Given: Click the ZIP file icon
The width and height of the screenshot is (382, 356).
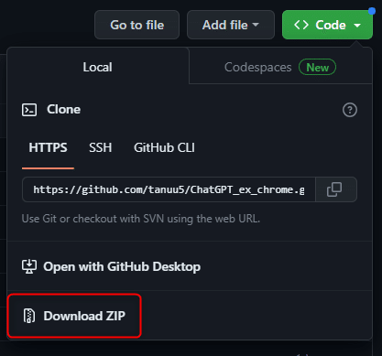Looking at the screenshot, I should tap(29, 316).
